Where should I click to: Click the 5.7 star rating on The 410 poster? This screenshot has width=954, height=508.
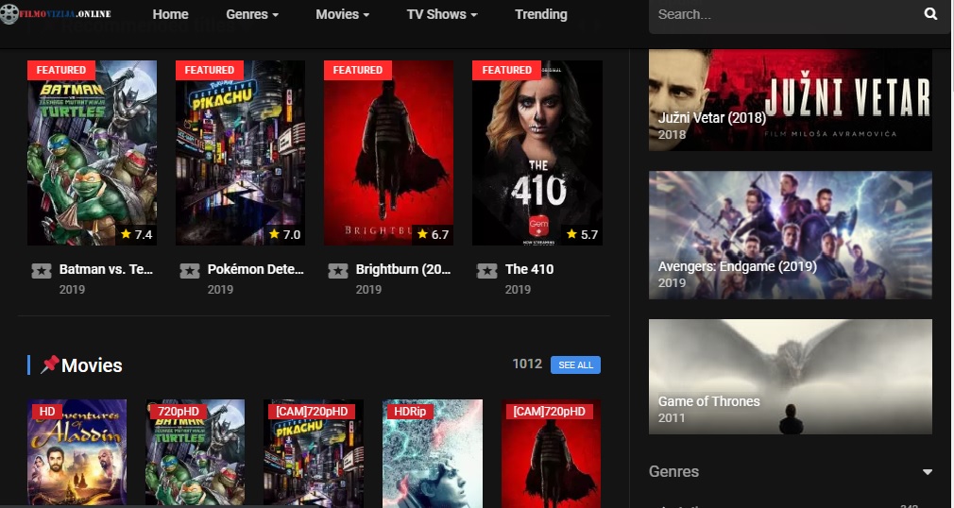[x=582, y=234]
